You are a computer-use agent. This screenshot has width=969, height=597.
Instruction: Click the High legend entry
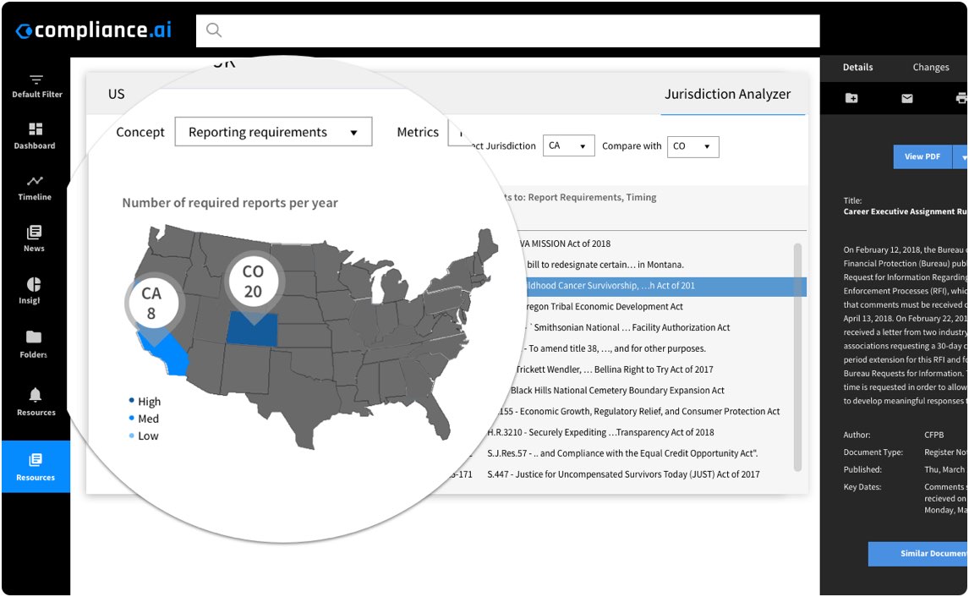point(145,401)
